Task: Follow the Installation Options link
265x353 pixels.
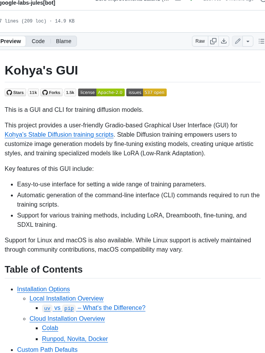Action: (x=43, y=289)
